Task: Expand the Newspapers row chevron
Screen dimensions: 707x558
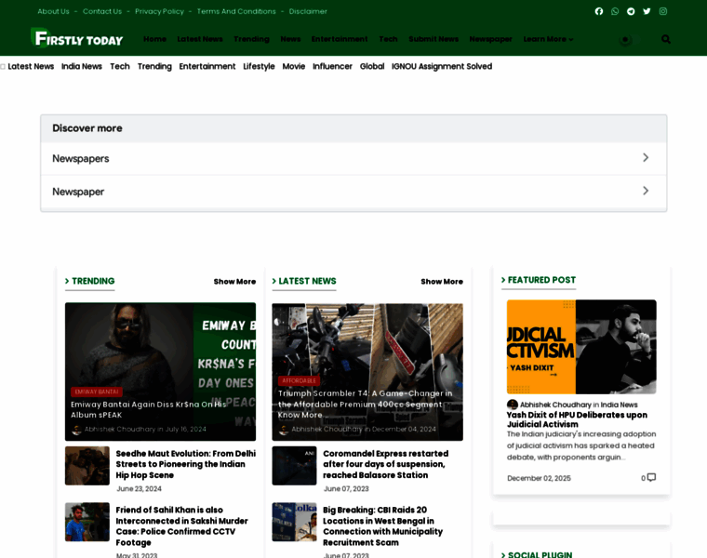Action: click(x=646, y=158)
